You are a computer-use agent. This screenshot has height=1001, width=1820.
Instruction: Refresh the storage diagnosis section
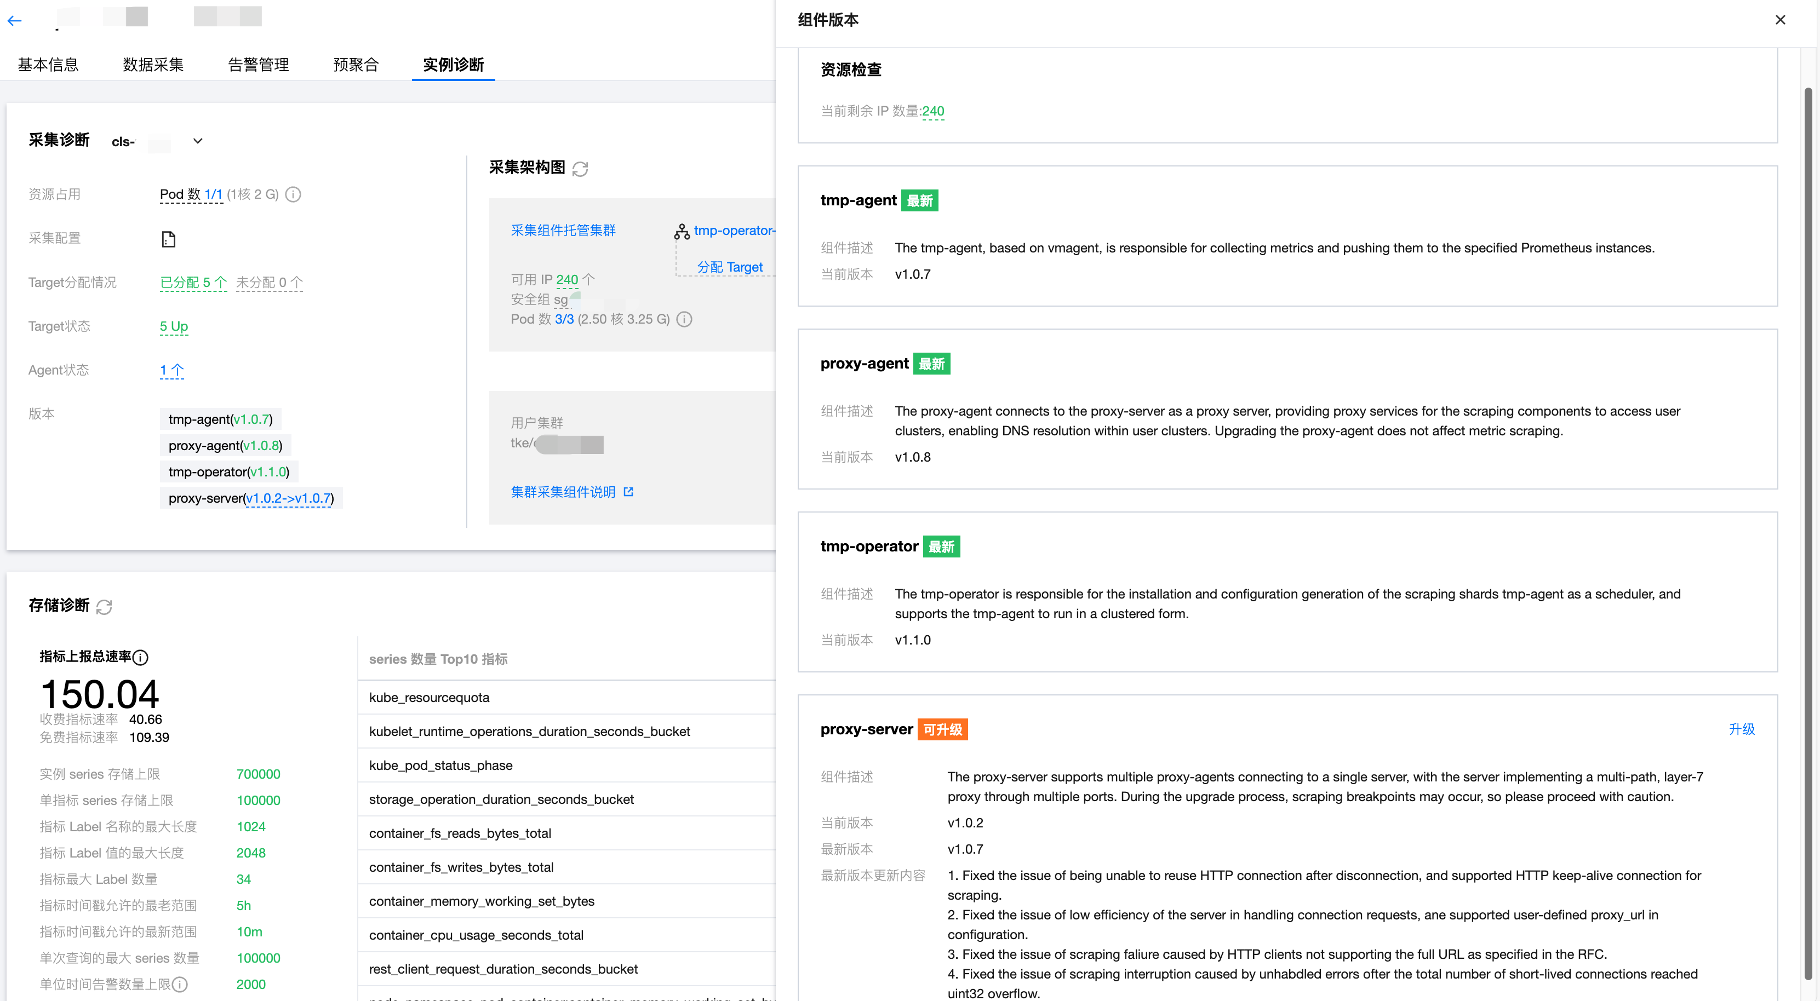(x=104, y=607)
